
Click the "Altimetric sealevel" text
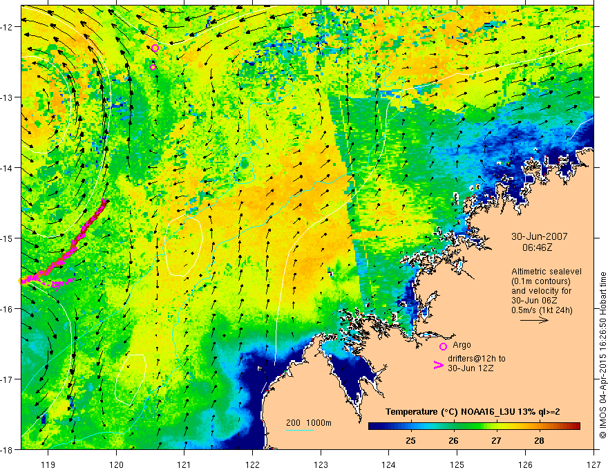pos(547,272)
